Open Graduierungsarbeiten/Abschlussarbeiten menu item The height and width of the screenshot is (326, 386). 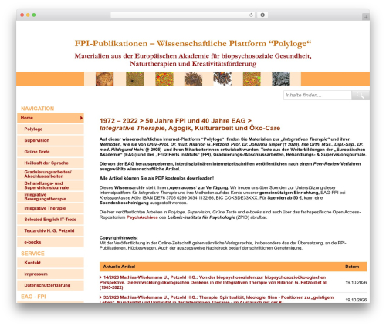coord(50,174)
